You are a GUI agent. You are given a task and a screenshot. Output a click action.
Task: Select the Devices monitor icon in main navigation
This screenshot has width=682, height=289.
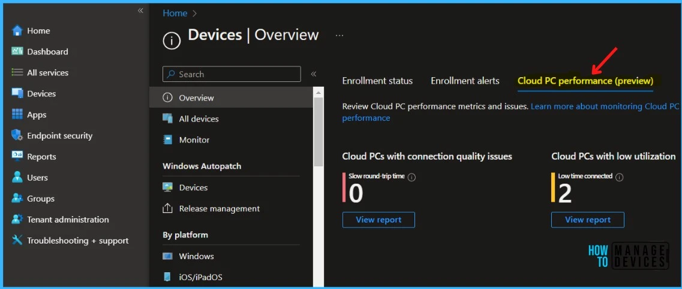coord(17,93)
